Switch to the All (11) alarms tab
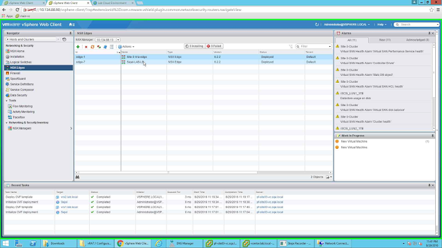This screenshot has width=442, height=248. [352, 40]
